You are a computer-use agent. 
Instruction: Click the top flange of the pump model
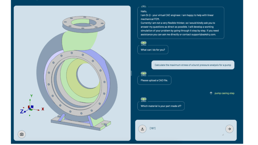pyautogui.click(x=84, y=24)
